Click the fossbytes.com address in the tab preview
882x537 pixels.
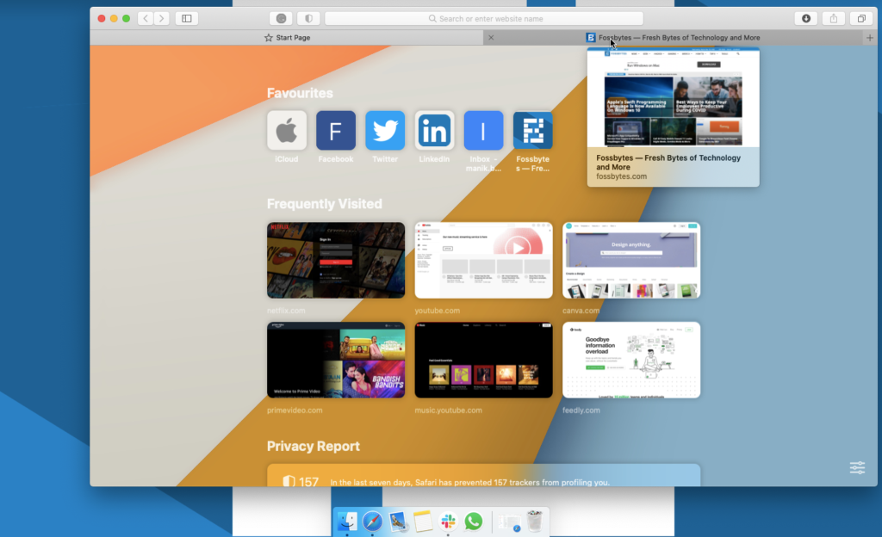point(622,176)
